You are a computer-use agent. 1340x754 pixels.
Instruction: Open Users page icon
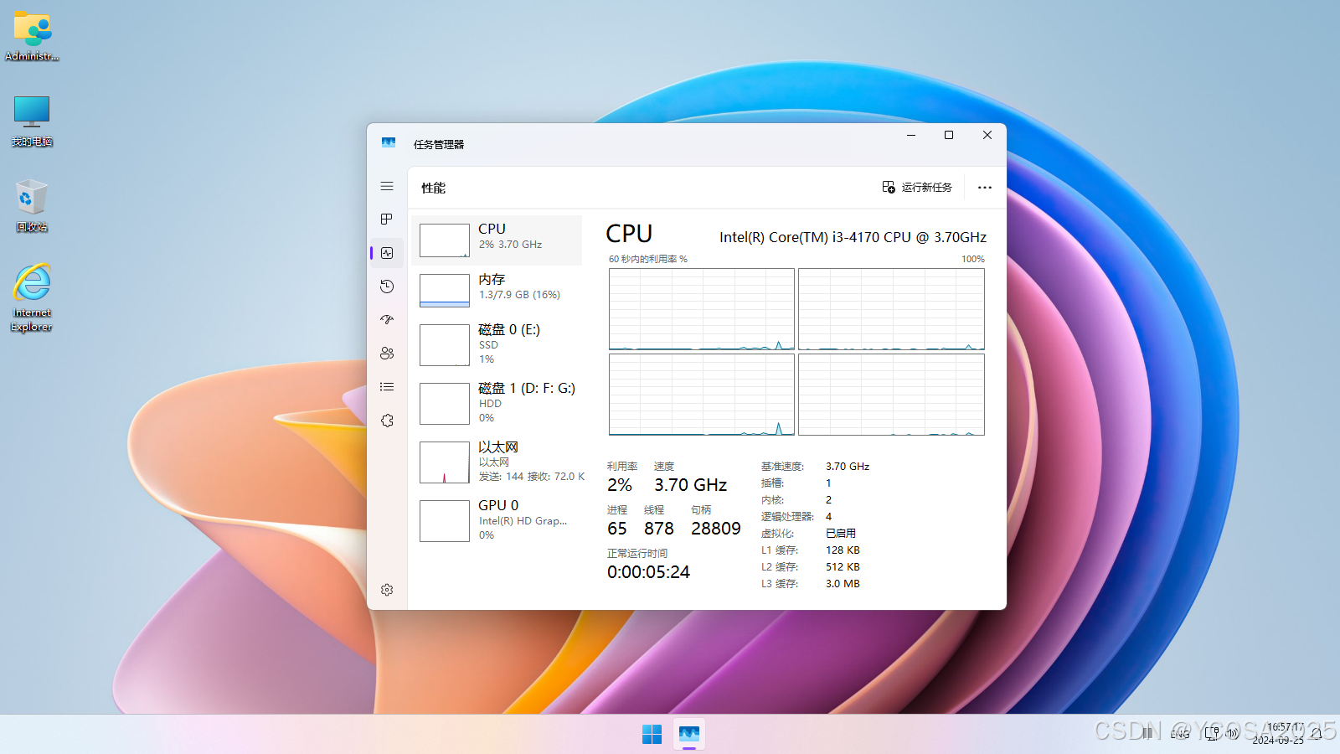[387, 354]
